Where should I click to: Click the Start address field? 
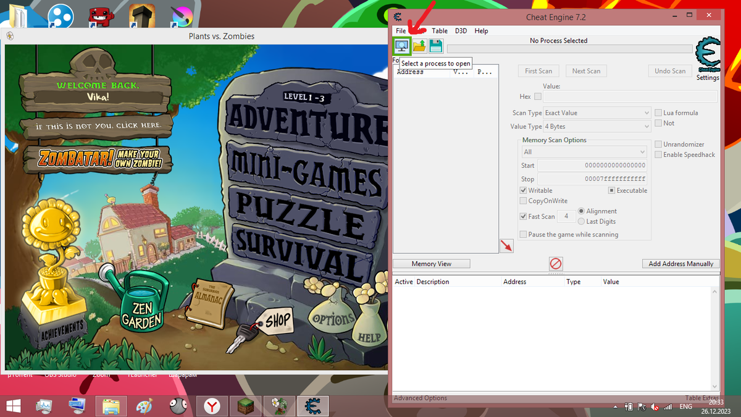(592, 166)
